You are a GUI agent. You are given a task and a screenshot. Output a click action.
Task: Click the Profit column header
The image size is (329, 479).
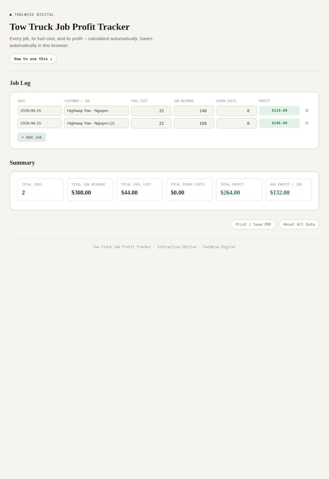pyautogui.click(x=264, y=101)
